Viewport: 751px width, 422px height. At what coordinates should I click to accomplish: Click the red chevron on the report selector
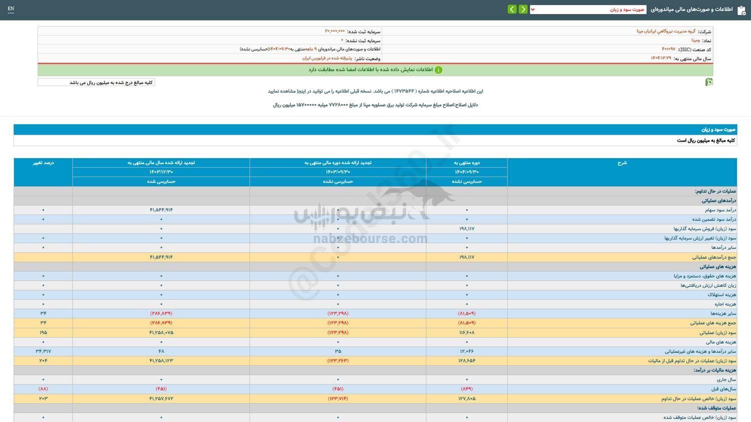point(533,9)
